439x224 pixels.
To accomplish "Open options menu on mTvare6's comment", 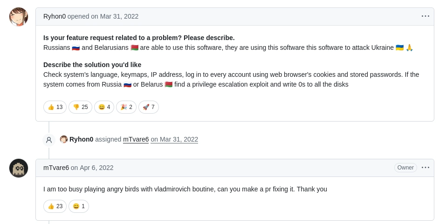I will pos(425,168).
